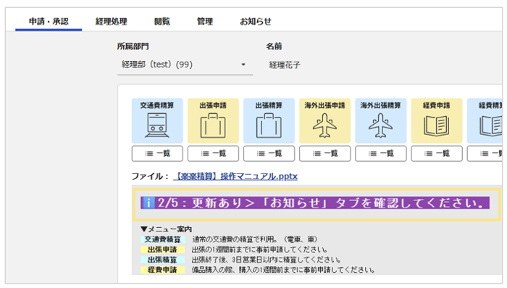Open the 交通費精算 train icon tile
Image resolution: width=507 pixels, height=288 pixels.
pyautogui.click(x=157, y=120)
